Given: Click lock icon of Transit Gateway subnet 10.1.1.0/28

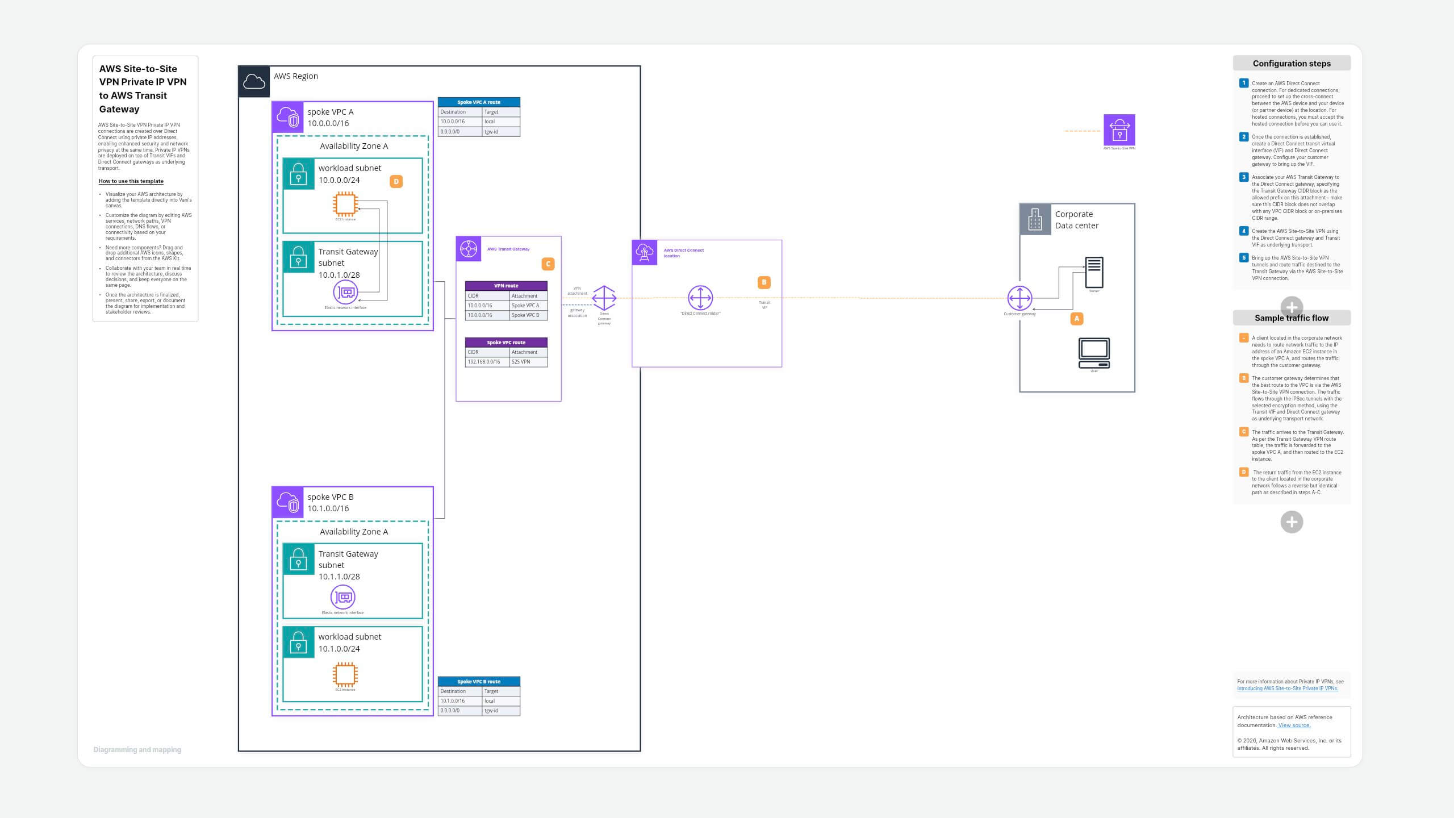Looking at the screenshot, I should pos(298,559).
